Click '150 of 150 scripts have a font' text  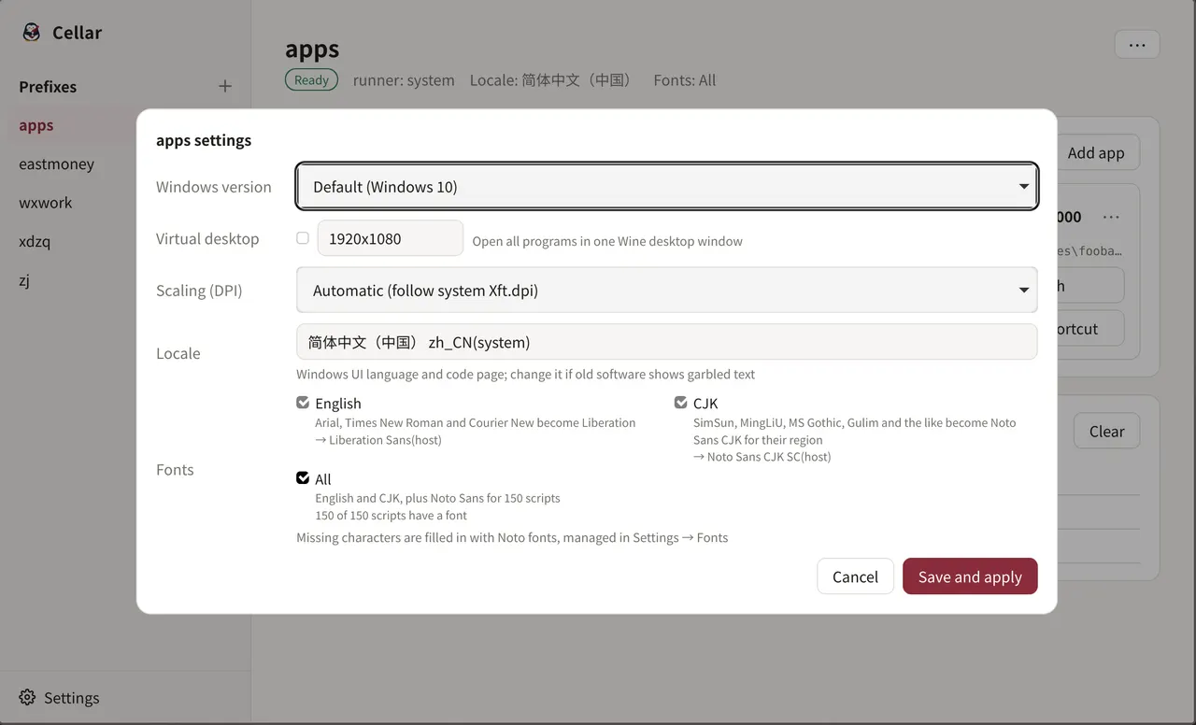[x=392, y=515]
